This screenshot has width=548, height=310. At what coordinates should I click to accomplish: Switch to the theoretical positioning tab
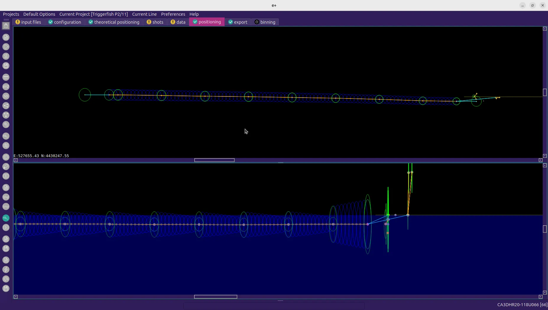point(114,22)
